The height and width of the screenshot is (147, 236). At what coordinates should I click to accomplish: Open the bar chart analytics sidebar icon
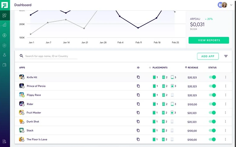[5, 25]
